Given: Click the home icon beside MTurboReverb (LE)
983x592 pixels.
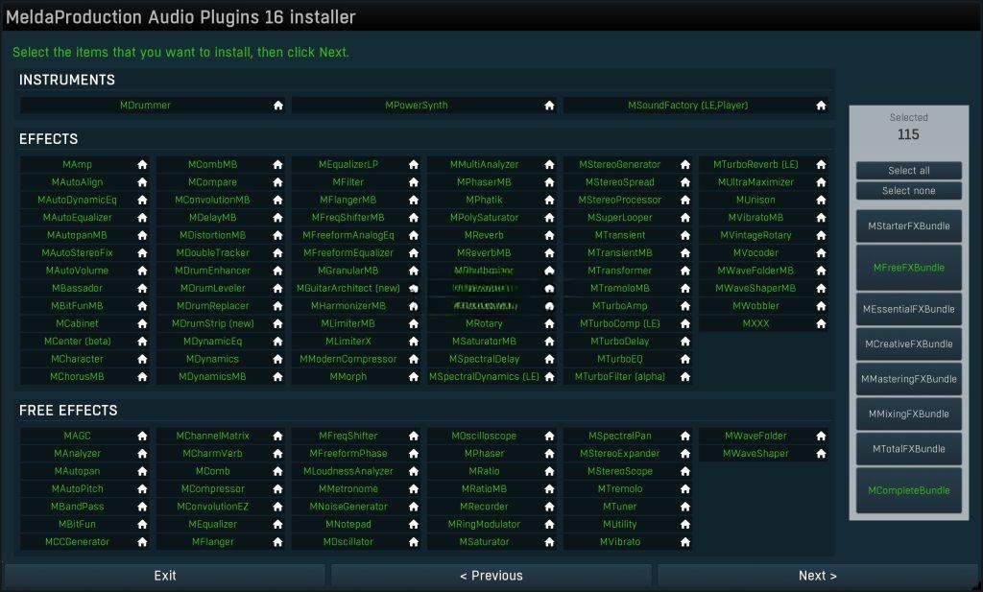Looking at the screenshot, I should pyautogui.click(x=821, y=165).
